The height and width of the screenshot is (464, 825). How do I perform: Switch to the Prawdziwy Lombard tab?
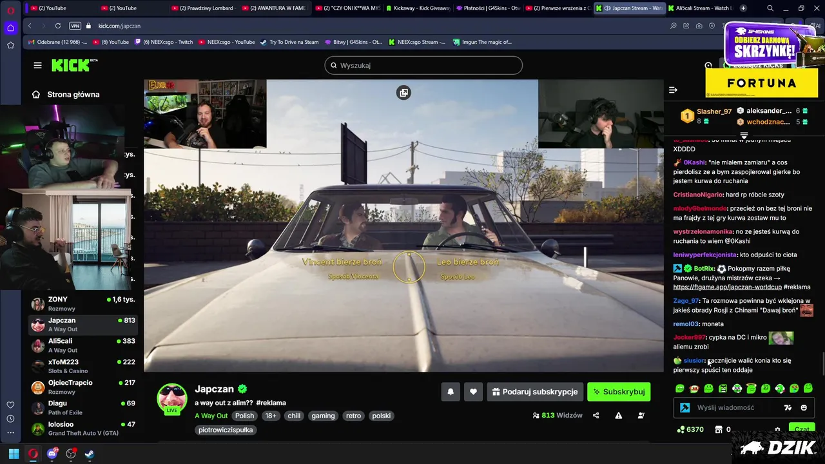tap(205, 8)
